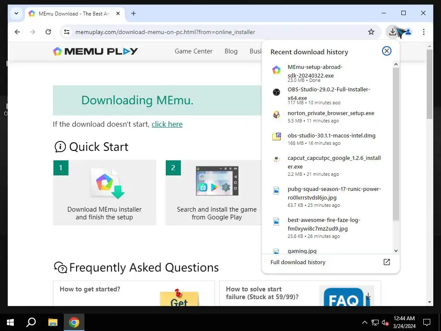Open 'How to get started?' FAQ card
Viewport: 441px width, 331px height.
(134, 293)
